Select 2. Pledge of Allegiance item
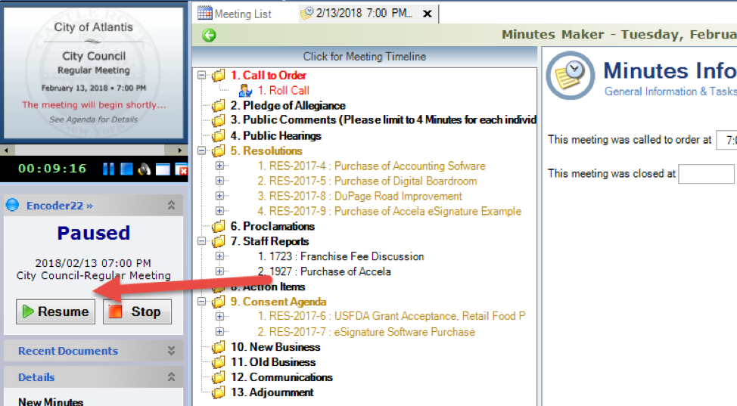The image size is (737, 406). (288, 106)
